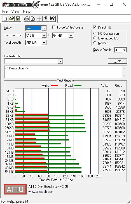Open the Total Length dropdown 256 MB
The width and height of the screenshot is (131, 204).
(44, 43)
